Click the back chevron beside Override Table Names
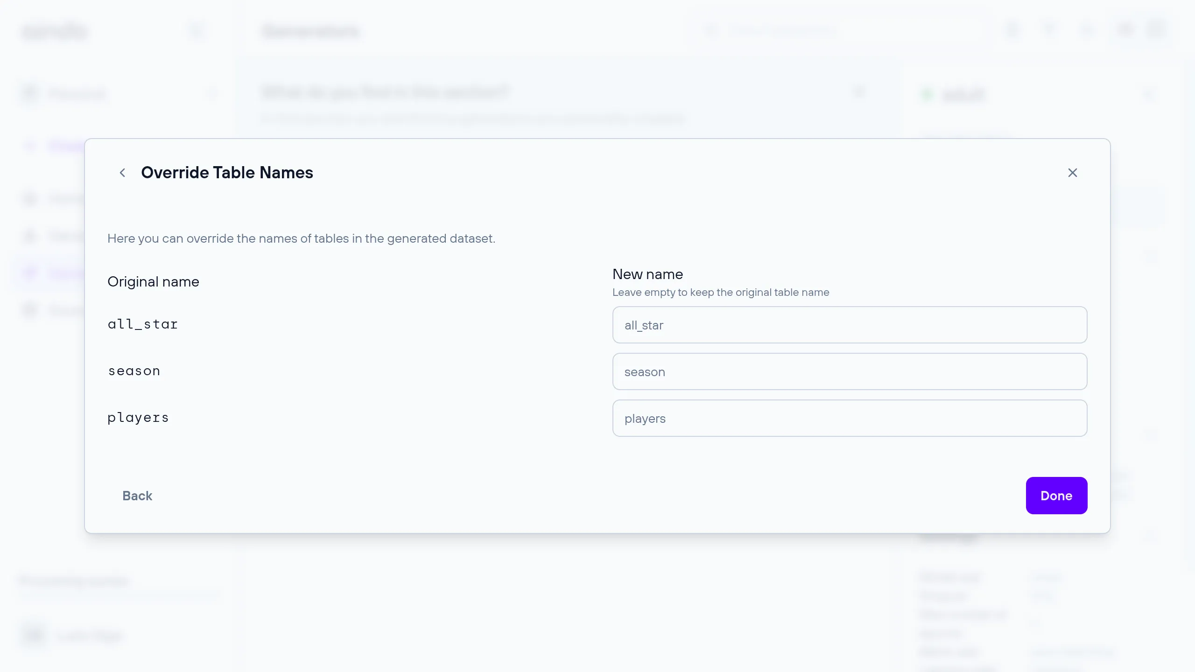 tap(122, 173)
